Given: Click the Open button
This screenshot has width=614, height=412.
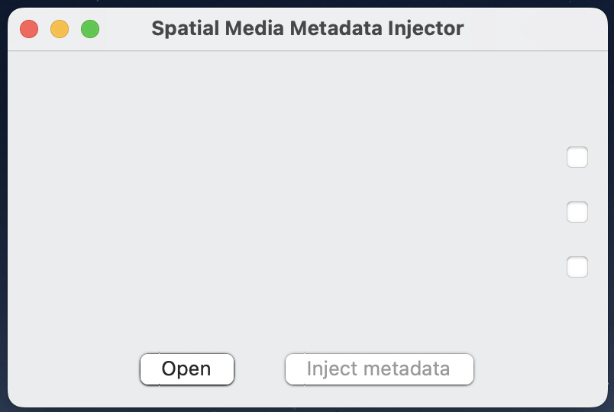Looking at the screenshot, I should point(187,369).
